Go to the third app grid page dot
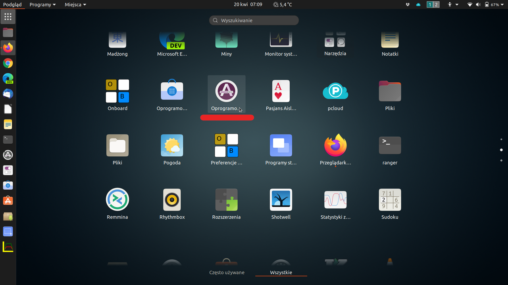The image size is (508, 285). [501, 160]
